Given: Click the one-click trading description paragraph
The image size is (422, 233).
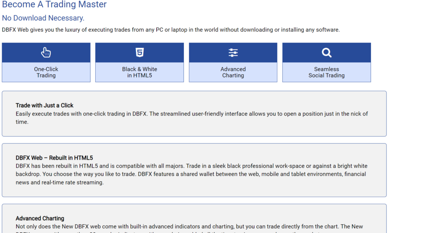Looking at the screenshot, I should [192, 118].
